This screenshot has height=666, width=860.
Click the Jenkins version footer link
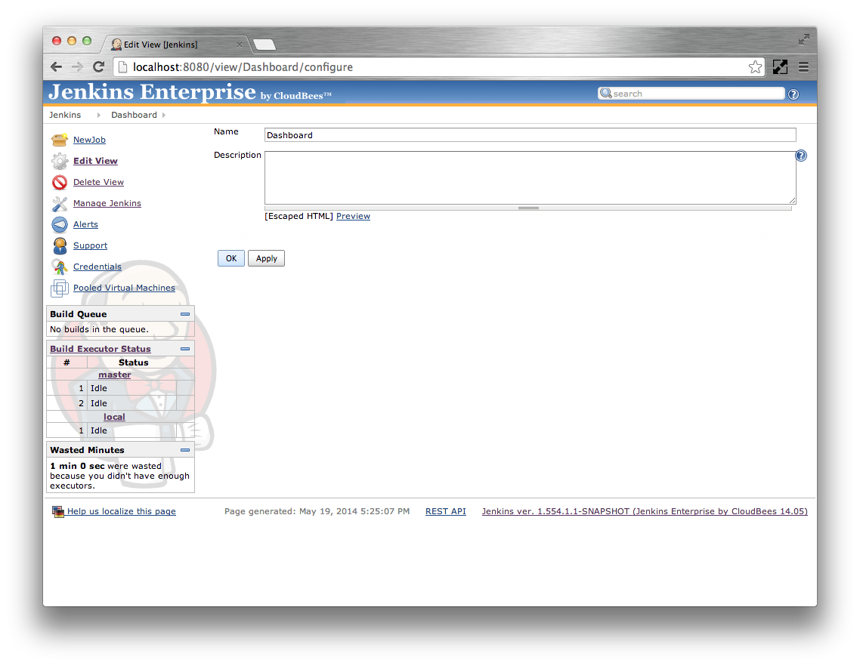[645, 511]
